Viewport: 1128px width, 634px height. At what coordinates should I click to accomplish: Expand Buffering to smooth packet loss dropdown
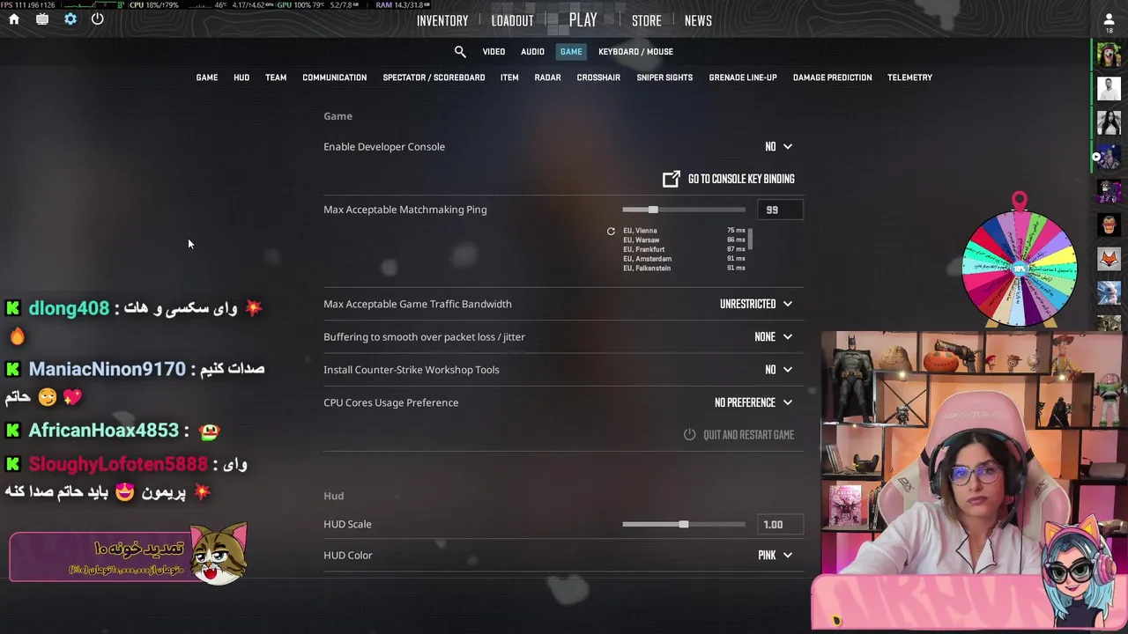[774, 337]
